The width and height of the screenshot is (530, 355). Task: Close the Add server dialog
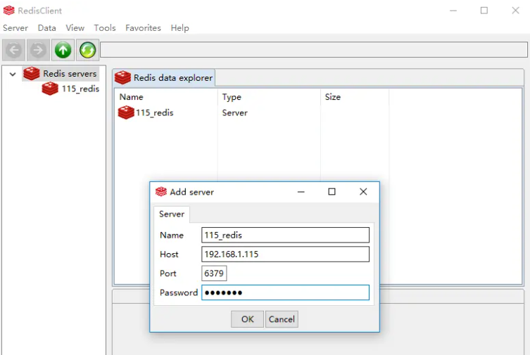pos(363,192)
